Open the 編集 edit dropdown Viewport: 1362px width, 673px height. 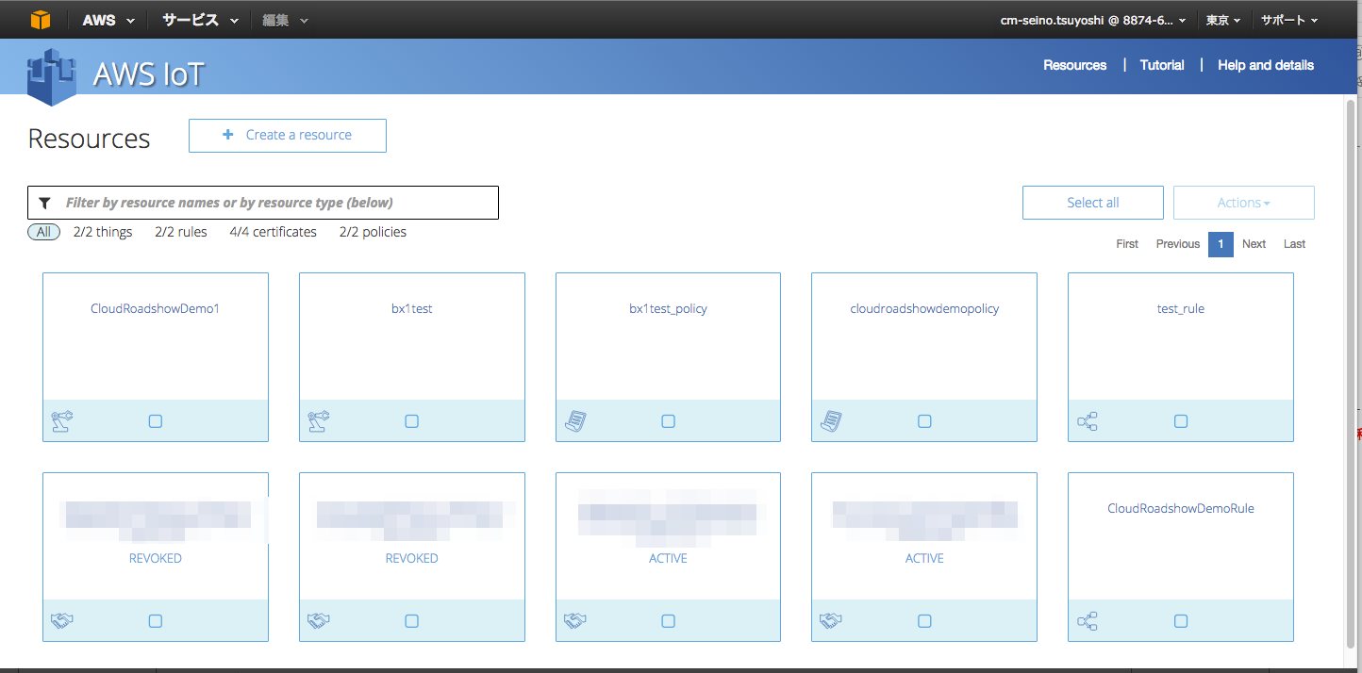click(x=285, y=20)
